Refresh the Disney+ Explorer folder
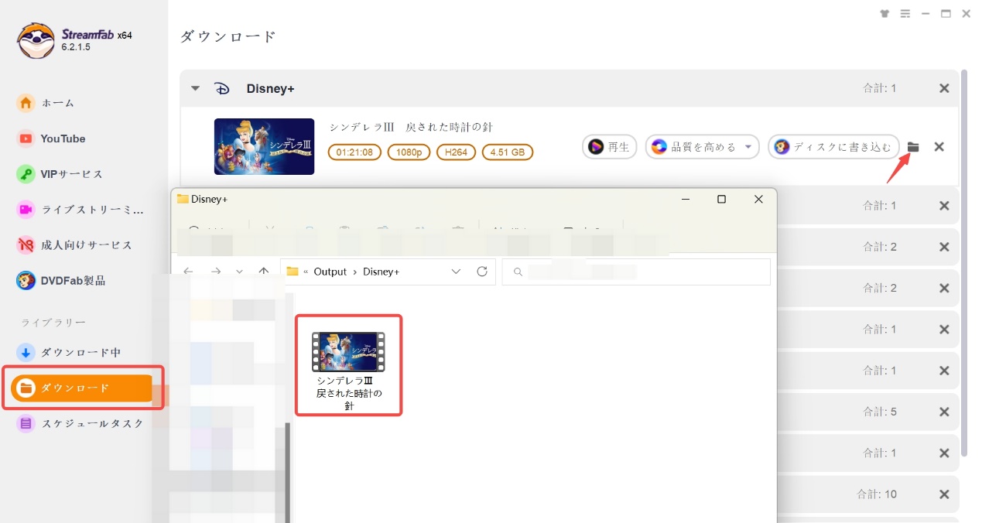 [x=482, y=272]
